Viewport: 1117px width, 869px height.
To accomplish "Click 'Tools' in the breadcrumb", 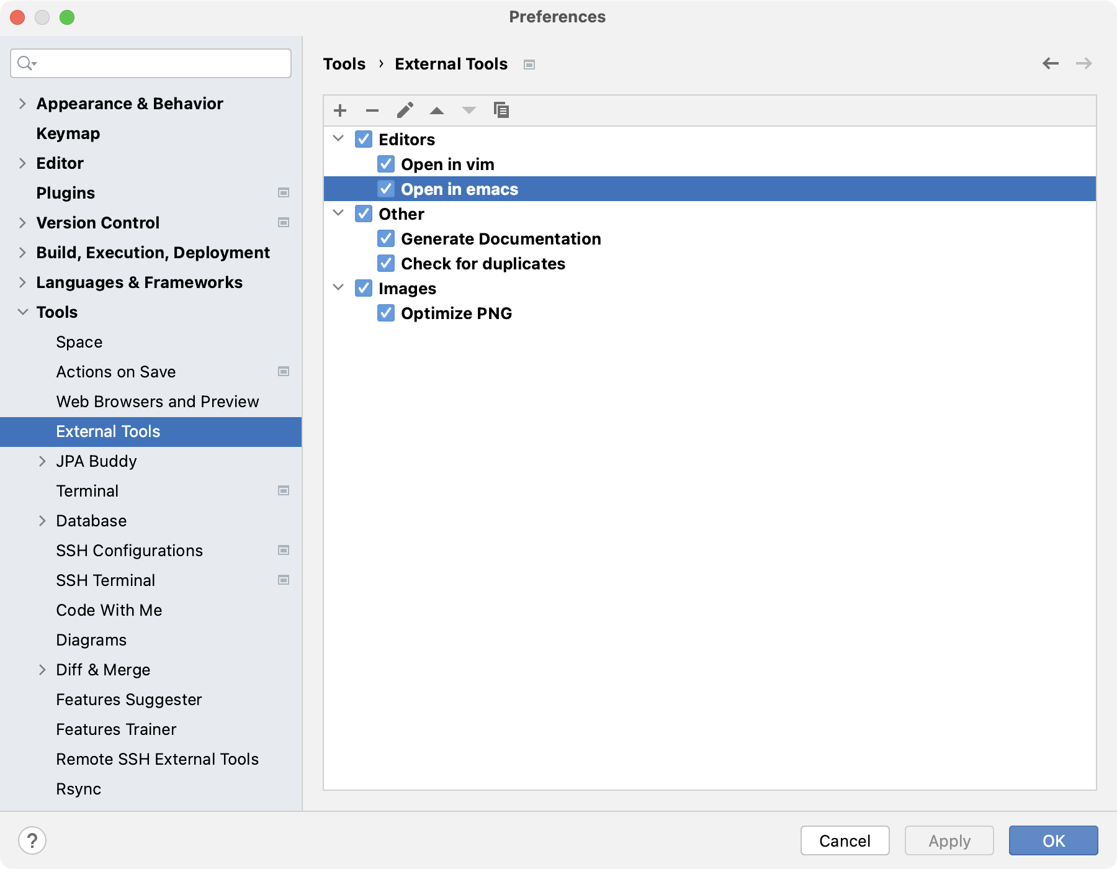I will (344, 63).
